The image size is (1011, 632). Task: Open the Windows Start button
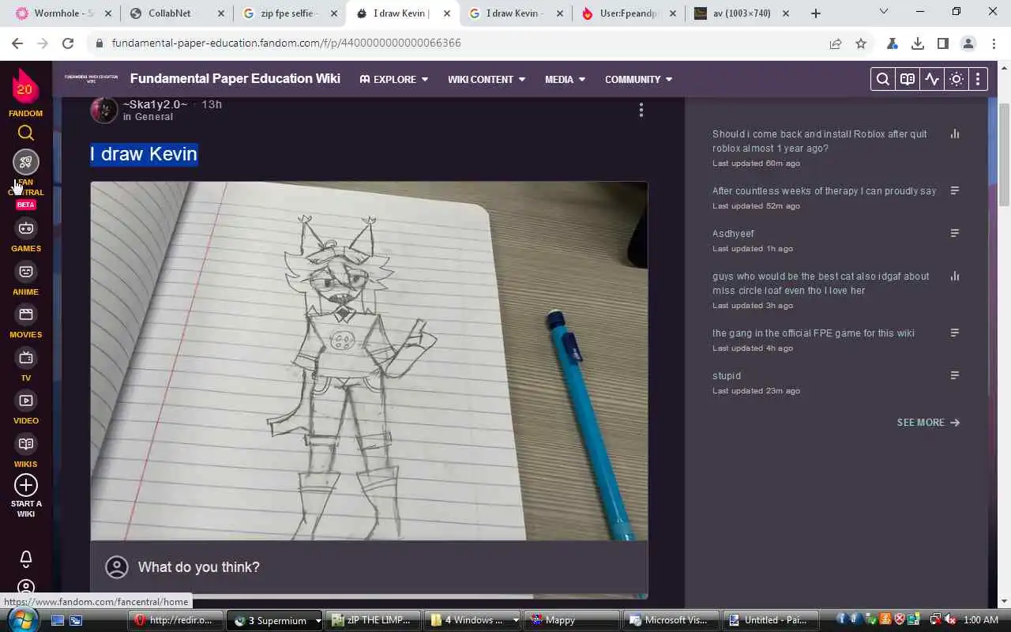tap(21, 619)
